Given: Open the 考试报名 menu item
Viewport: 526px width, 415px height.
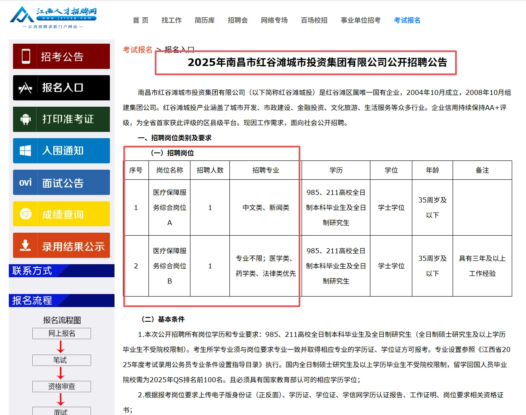Looking at the screenshot, I should coord(407,20).
